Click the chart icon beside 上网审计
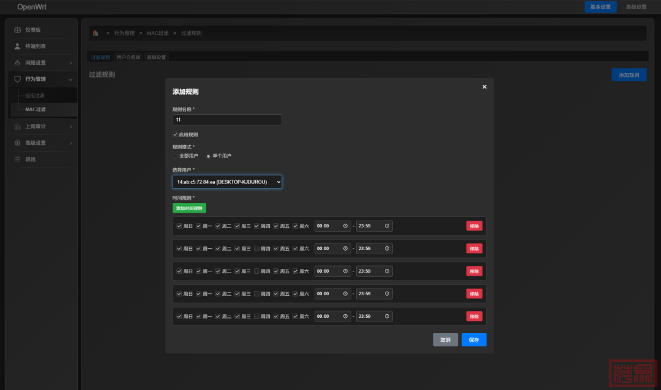Screen dimensions: 661x390 point(17,127)
